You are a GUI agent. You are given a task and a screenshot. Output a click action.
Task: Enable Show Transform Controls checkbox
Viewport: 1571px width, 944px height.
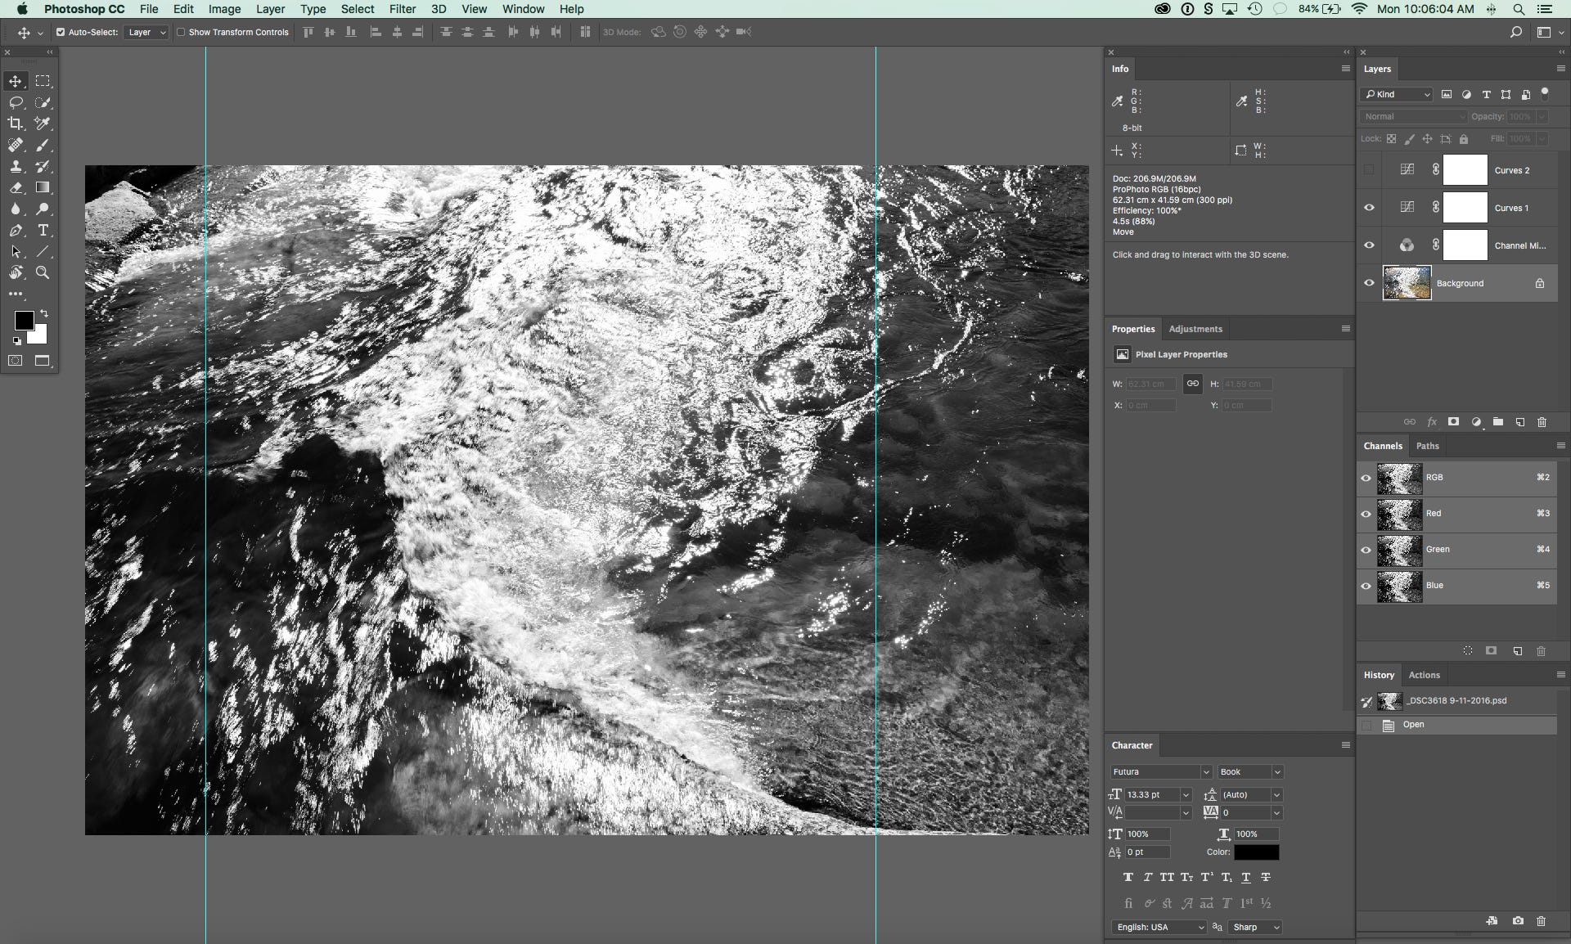[x=182, y=33]
